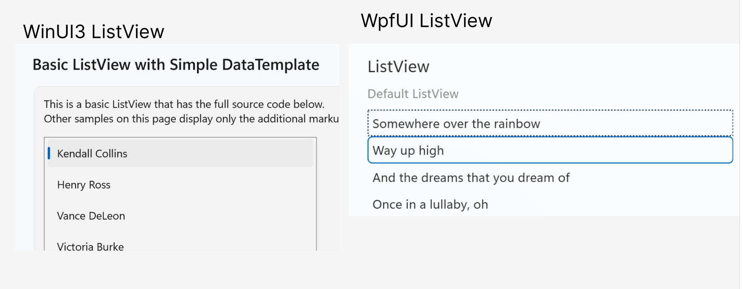The image size is (743, 289).
Task: Select the 'Once in a lullaby, oh' item
Action: [x=431, y=204]
